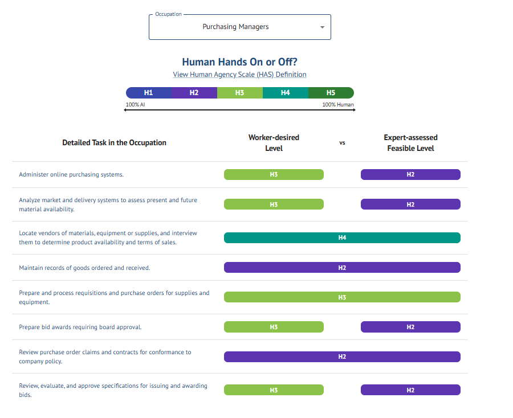Select the H5 scale segment
This screenshot has width=513, height=418.
pos(331,93)
